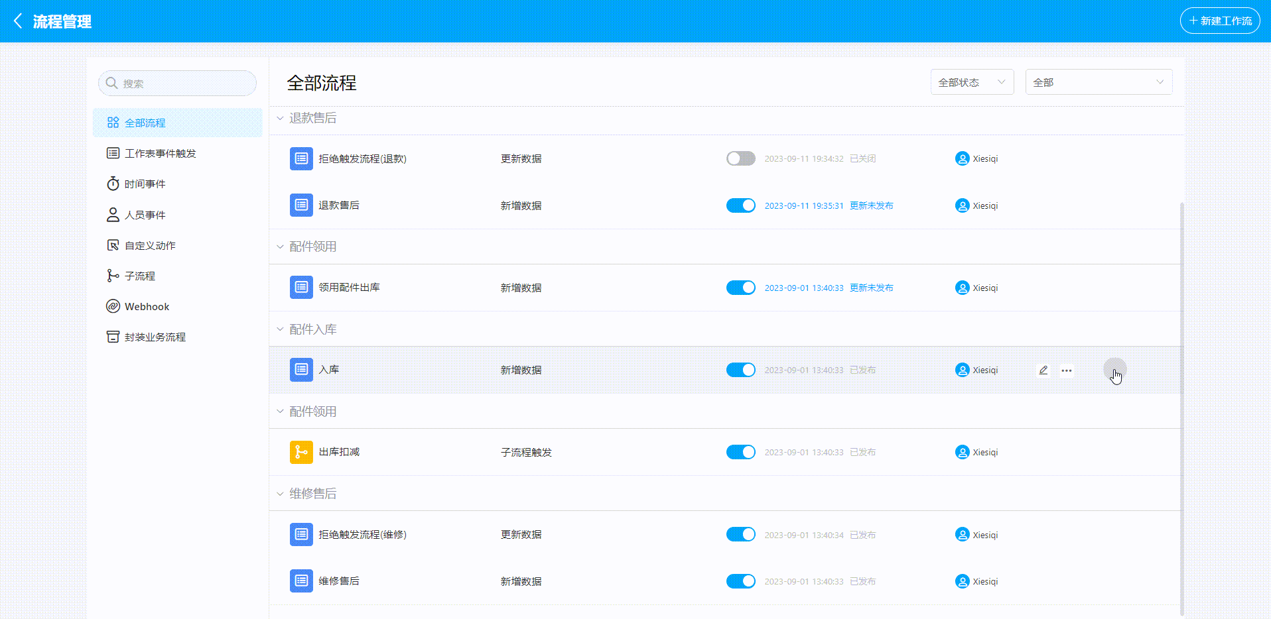Click 更新未发布 status on 领用配件出库 row
Image resolution: width=1271 pixels, height=619 pixels.
point(871,288)
